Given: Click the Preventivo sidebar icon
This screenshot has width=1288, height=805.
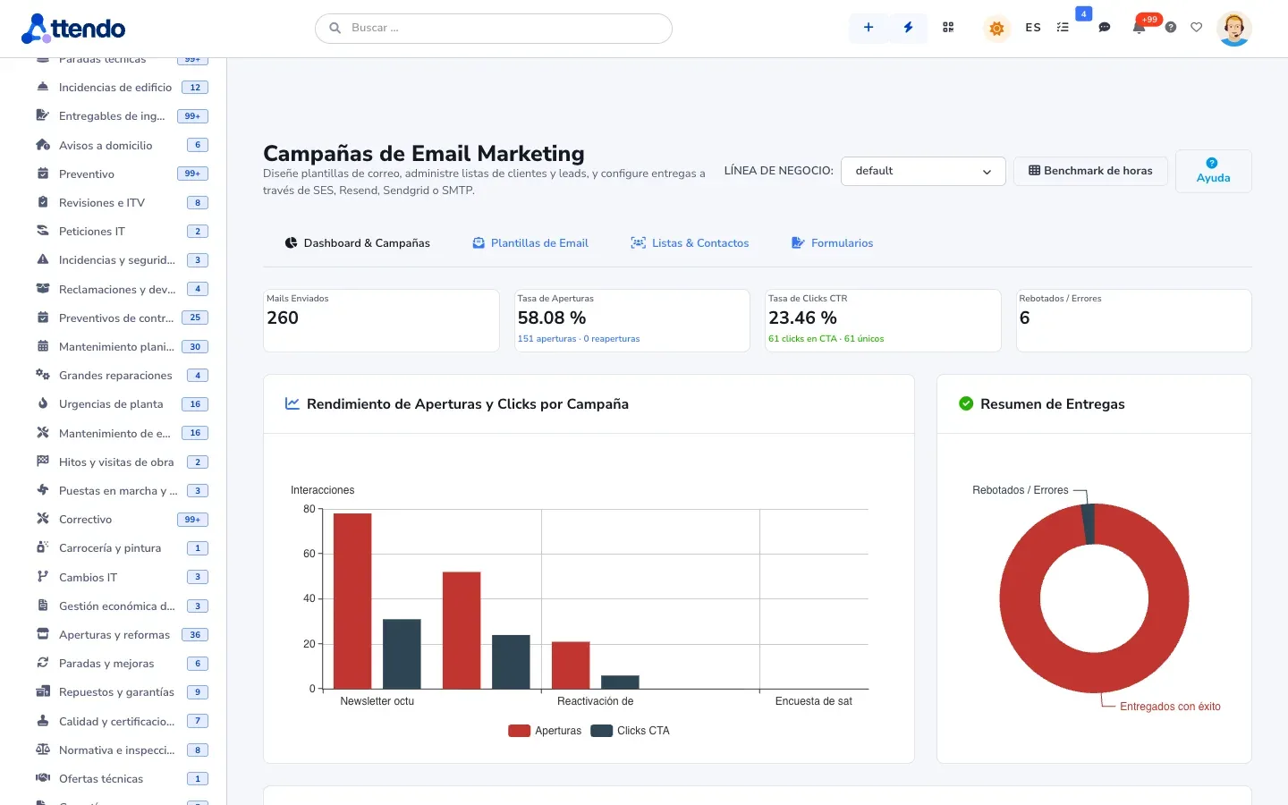Looking at the screenshot, I should coord(43,174).
